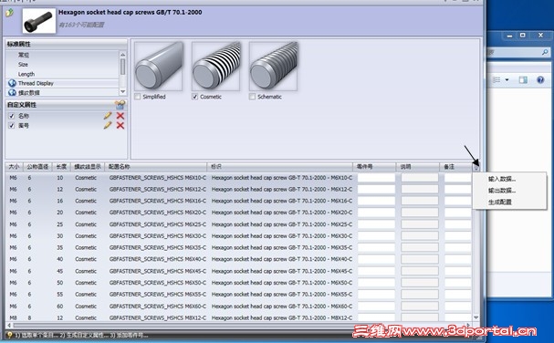The height and width of the screenshot is (343, 554).
Task: Click the add custom property icon
Action: click(x=120, y=105)
